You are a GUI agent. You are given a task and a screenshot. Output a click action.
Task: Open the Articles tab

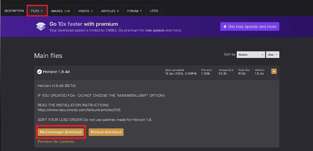click(x=110, y=11)
